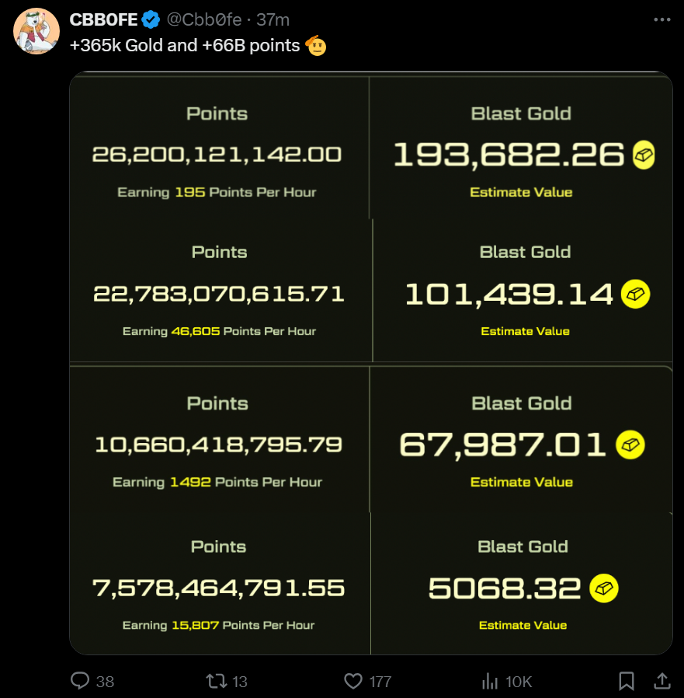Click the repost arrows icon
This screenshot has height=698, width=684.
click(216, 681)
